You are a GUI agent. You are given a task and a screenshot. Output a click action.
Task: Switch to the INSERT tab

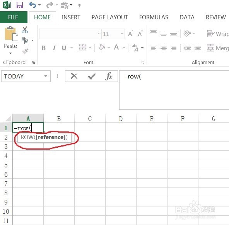[71, 17]
